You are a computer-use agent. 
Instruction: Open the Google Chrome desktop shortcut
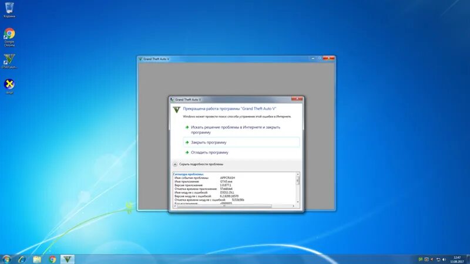pos(9,37)
